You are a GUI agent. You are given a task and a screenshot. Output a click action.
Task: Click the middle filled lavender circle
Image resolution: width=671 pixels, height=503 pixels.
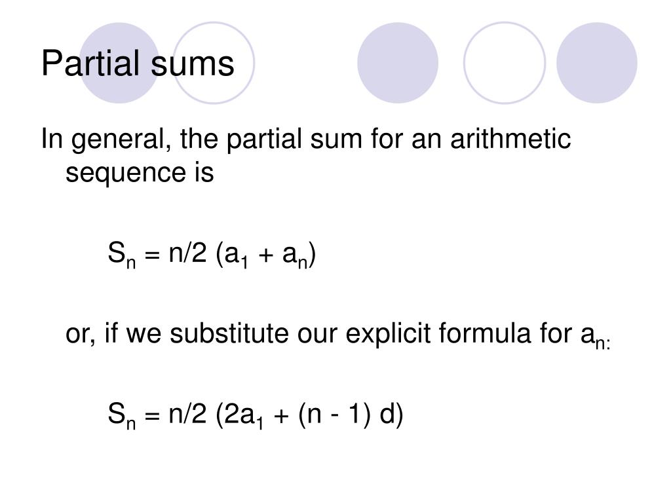(x=398, y=63)
